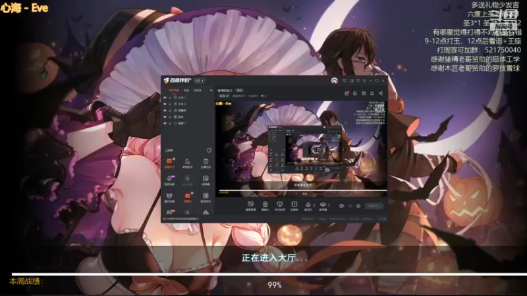Open the orange 弹幕秀 tool
Viewport: 527px width, 296px height.
pos(187,197)
